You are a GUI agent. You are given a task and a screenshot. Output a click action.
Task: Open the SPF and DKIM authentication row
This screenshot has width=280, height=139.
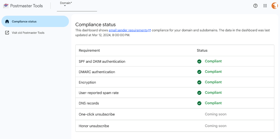coord(175,61)
